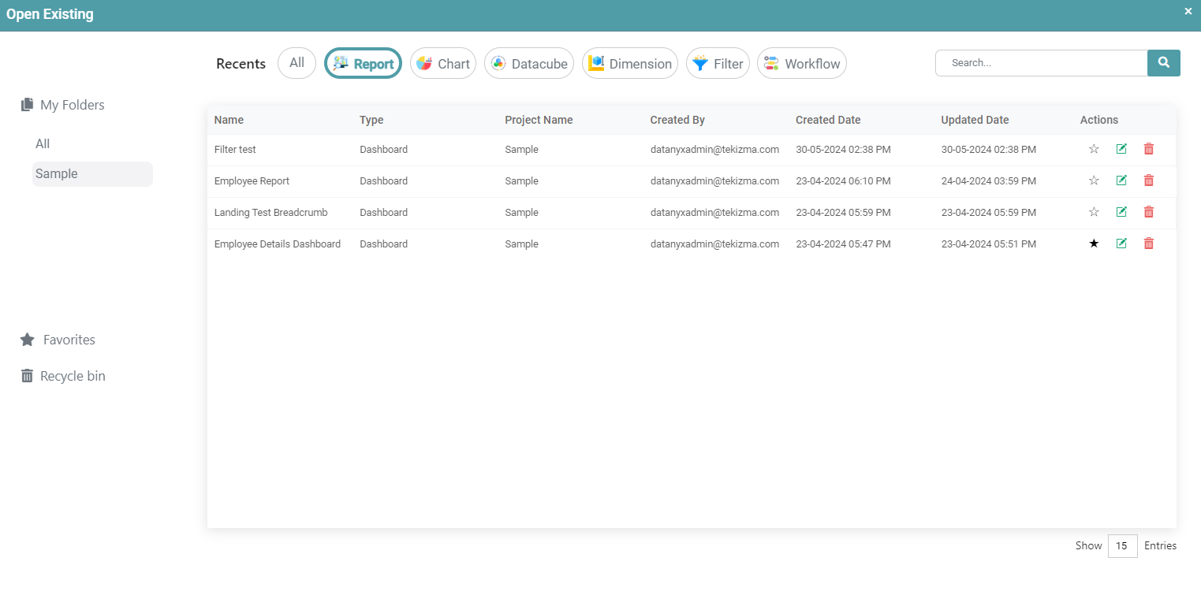Edit the Employee Report dashboard
The width and height of the screenshot is (1201, 595).
[1121, 180]
